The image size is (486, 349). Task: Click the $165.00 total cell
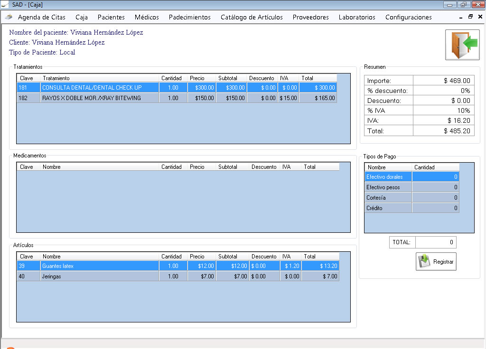[318, 98]
